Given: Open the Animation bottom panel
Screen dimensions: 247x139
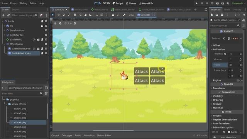Looking at the screenshot, I should click(x=89, y=136).
